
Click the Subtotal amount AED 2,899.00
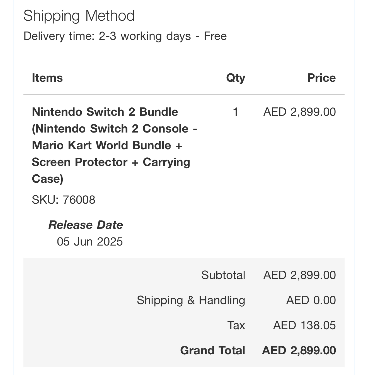tap(299, 275)
